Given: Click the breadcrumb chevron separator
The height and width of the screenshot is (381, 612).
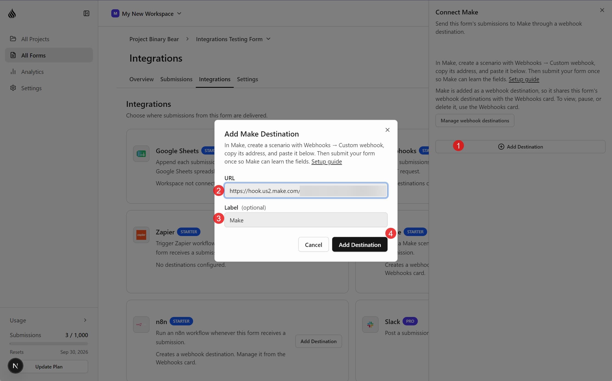Looking at the screenshot, I should (x=187, y=39).
